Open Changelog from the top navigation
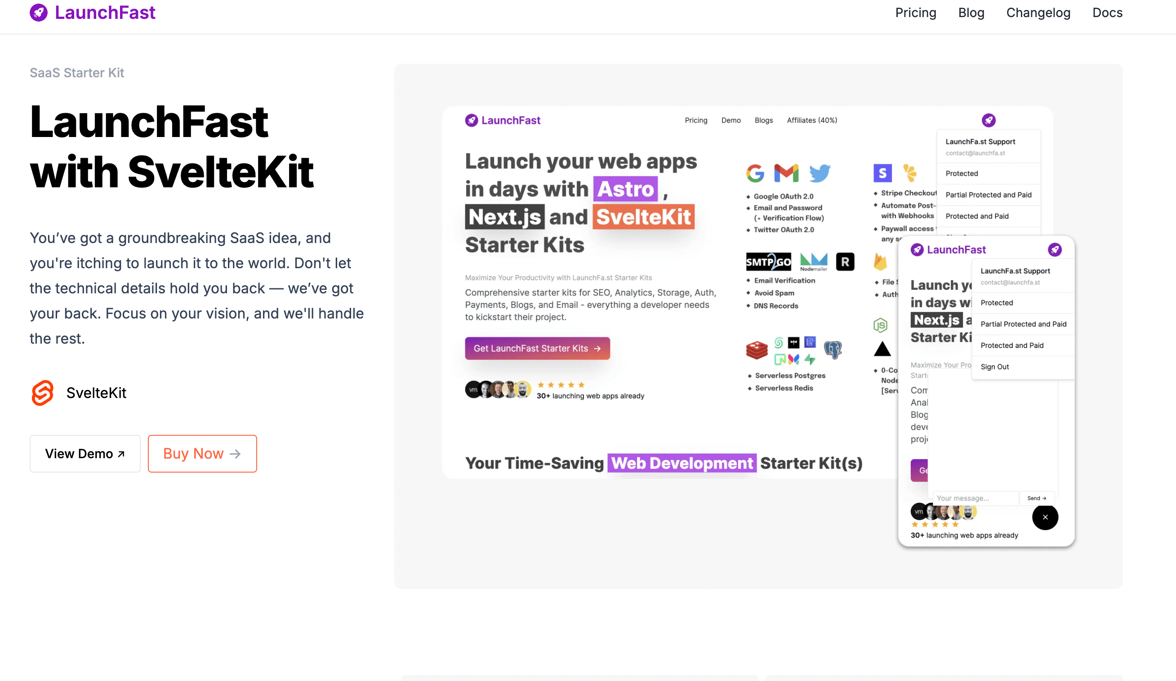1176x681 pixels. tap(1038, 13)
